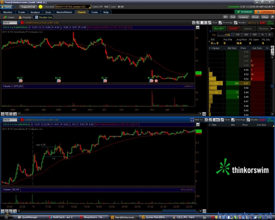Click chart mode icon at top chart's right edge
This screenshot has width=275, height=220.
pos(197,27)
